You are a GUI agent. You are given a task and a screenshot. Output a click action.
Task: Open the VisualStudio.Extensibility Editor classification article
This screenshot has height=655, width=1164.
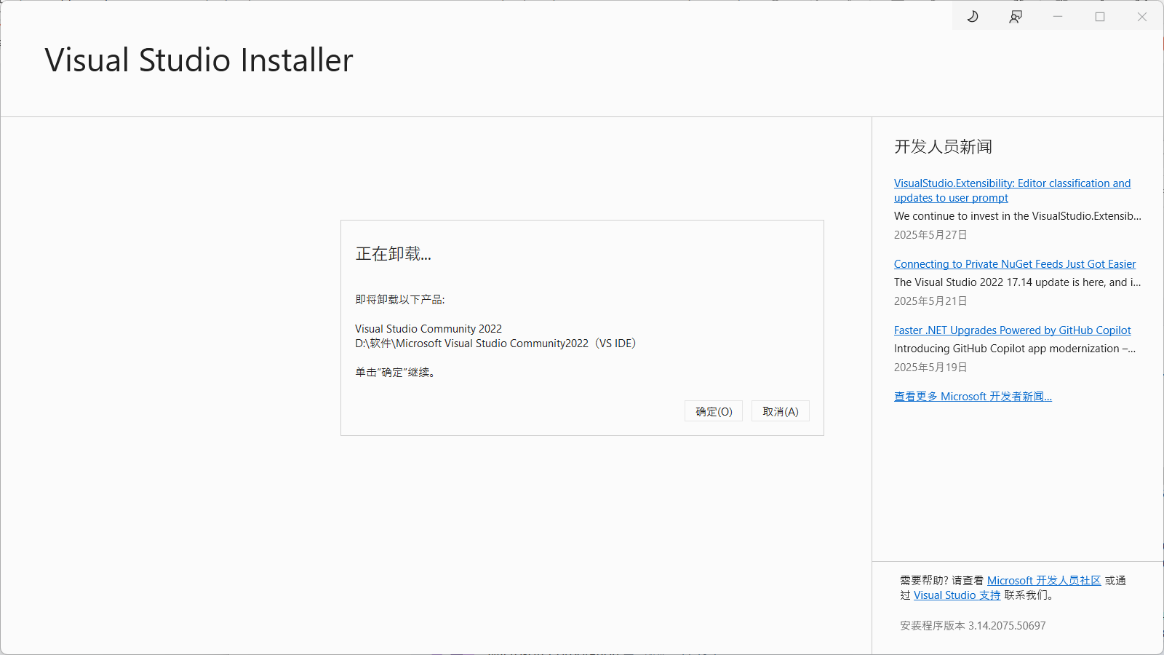pos(1012,191)
